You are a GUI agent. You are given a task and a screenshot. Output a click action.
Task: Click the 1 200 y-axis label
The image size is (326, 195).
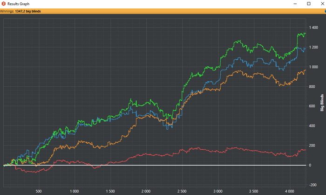click(313, 47)
